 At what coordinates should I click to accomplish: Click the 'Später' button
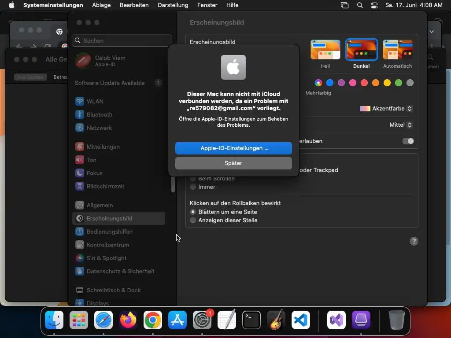coord(233,163)
